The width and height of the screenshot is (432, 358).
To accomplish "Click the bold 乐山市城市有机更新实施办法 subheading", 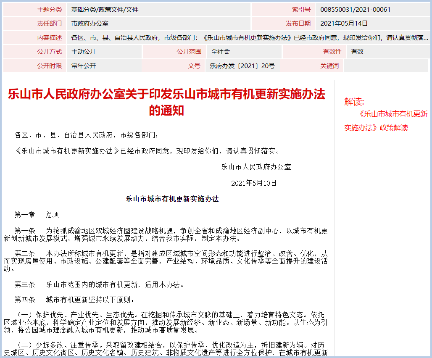I will tap(172, 199).
